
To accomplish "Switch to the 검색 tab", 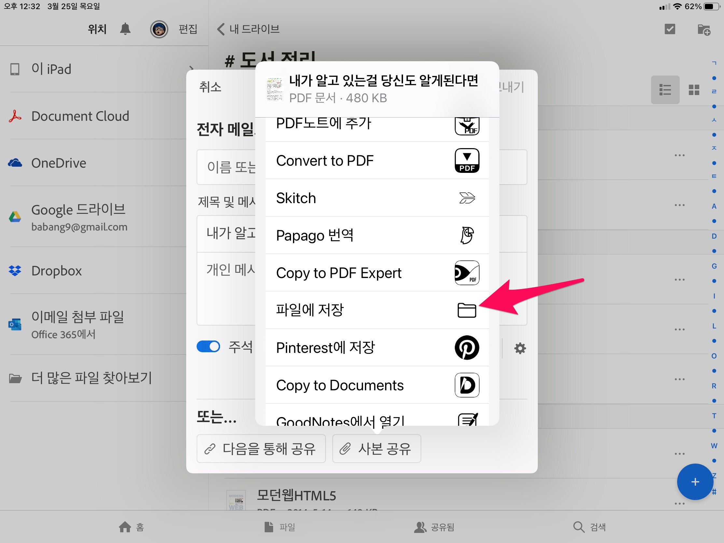I will 589,527.
